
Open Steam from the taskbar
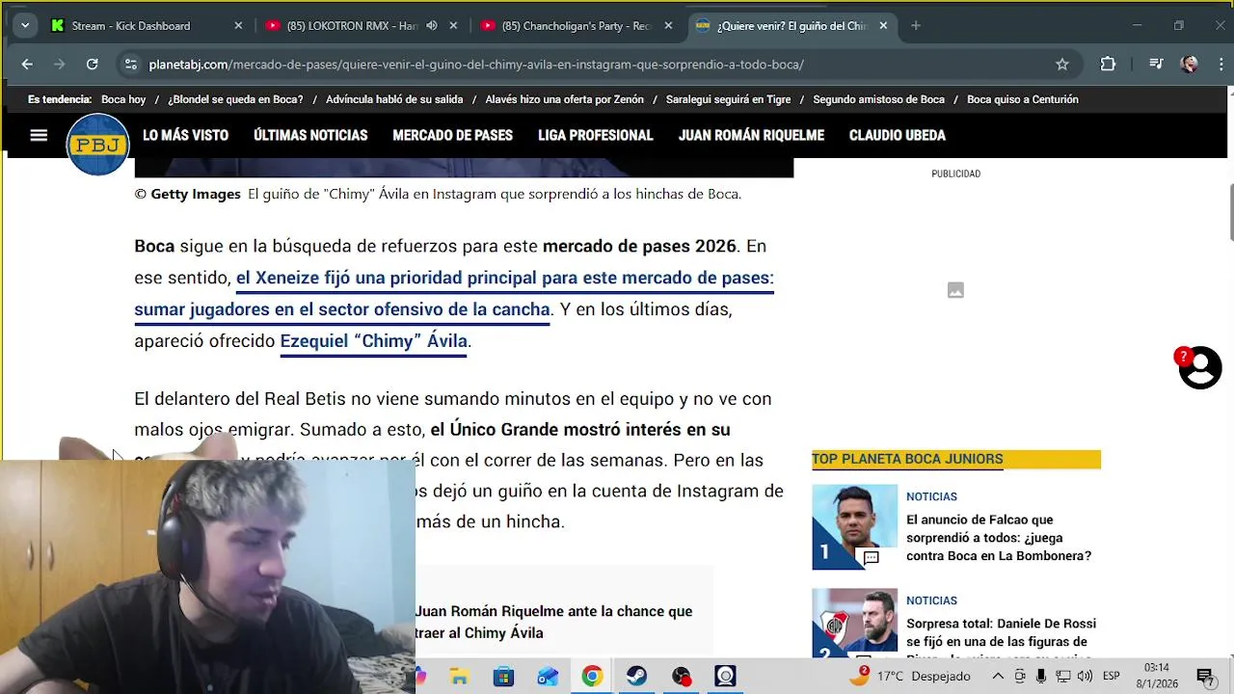[636, 677]
